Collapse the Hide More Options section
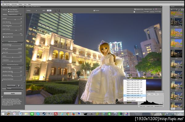185x122 pixels. coord(13,42)
